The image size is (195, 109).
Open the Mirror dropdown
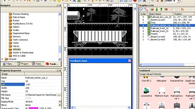tap(60, 105)
